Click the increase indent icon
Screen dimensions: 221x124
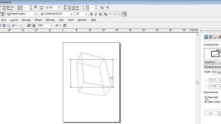(115, 14)
